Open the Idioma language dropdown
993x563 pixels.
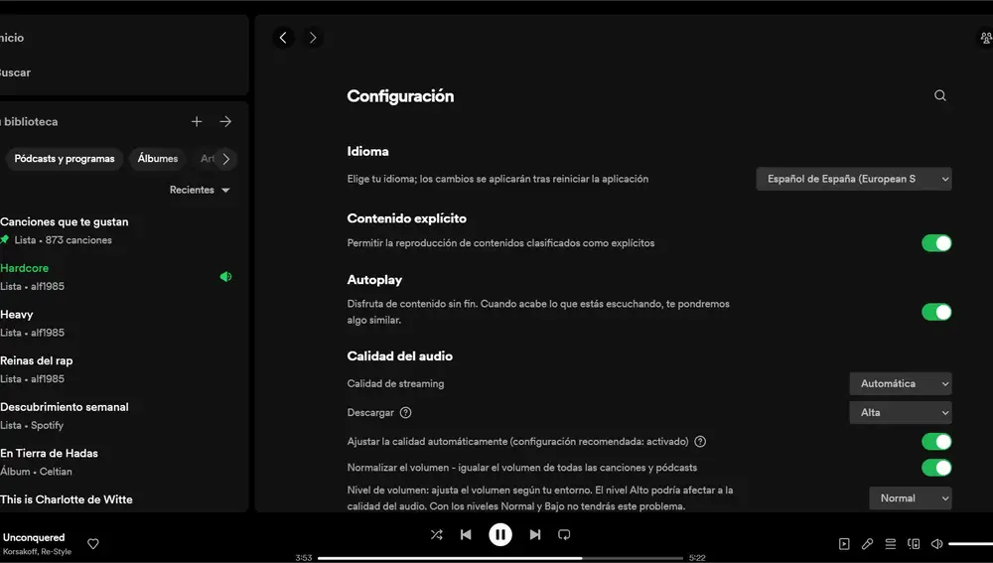853,180
